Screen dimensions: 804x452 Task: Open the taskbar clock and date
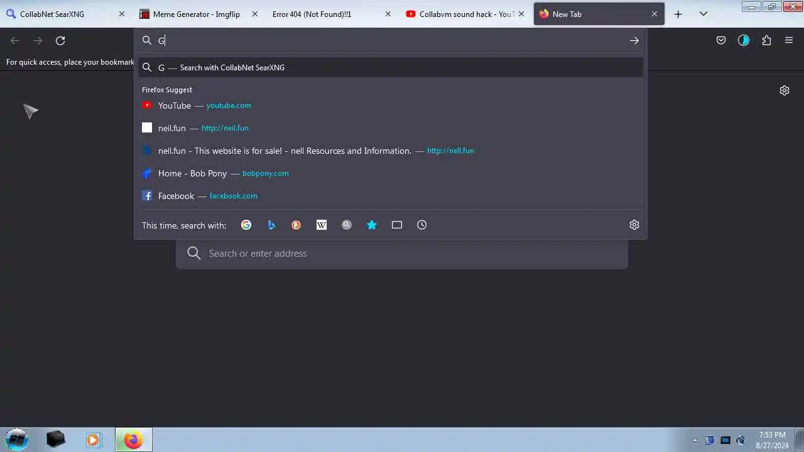point(772,439)
